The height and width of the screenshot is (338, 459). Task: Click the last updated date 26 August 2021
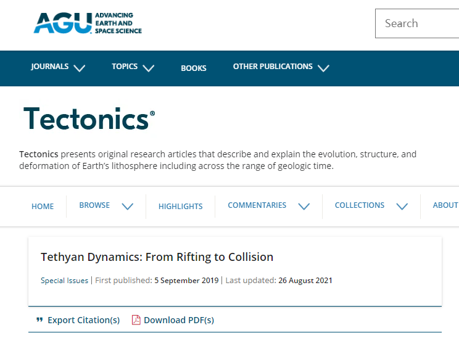[305, 281]
